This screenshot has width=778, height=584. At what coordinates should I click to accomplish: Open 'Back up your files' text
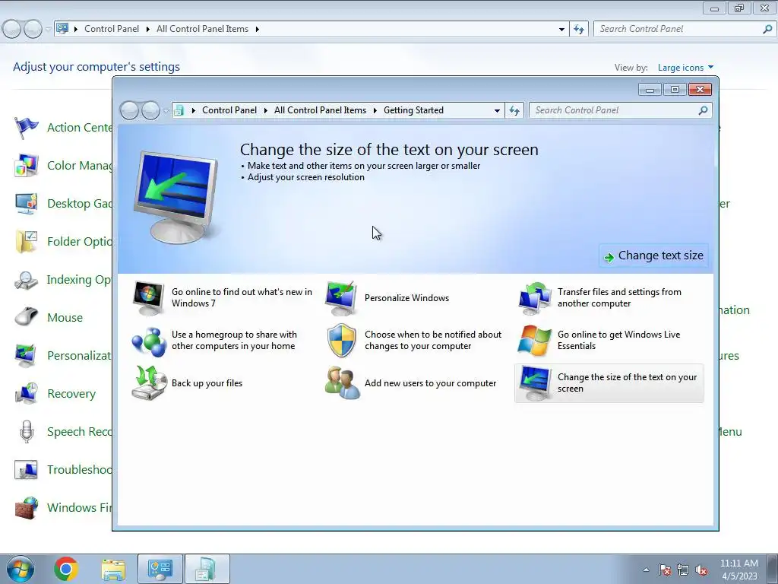207,383
